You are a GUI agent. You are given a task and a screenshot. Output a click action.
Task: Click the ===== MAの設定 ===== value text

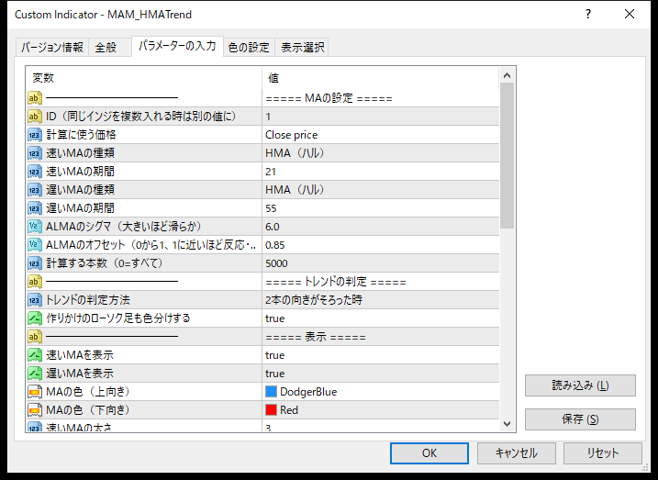coord(329,98)
